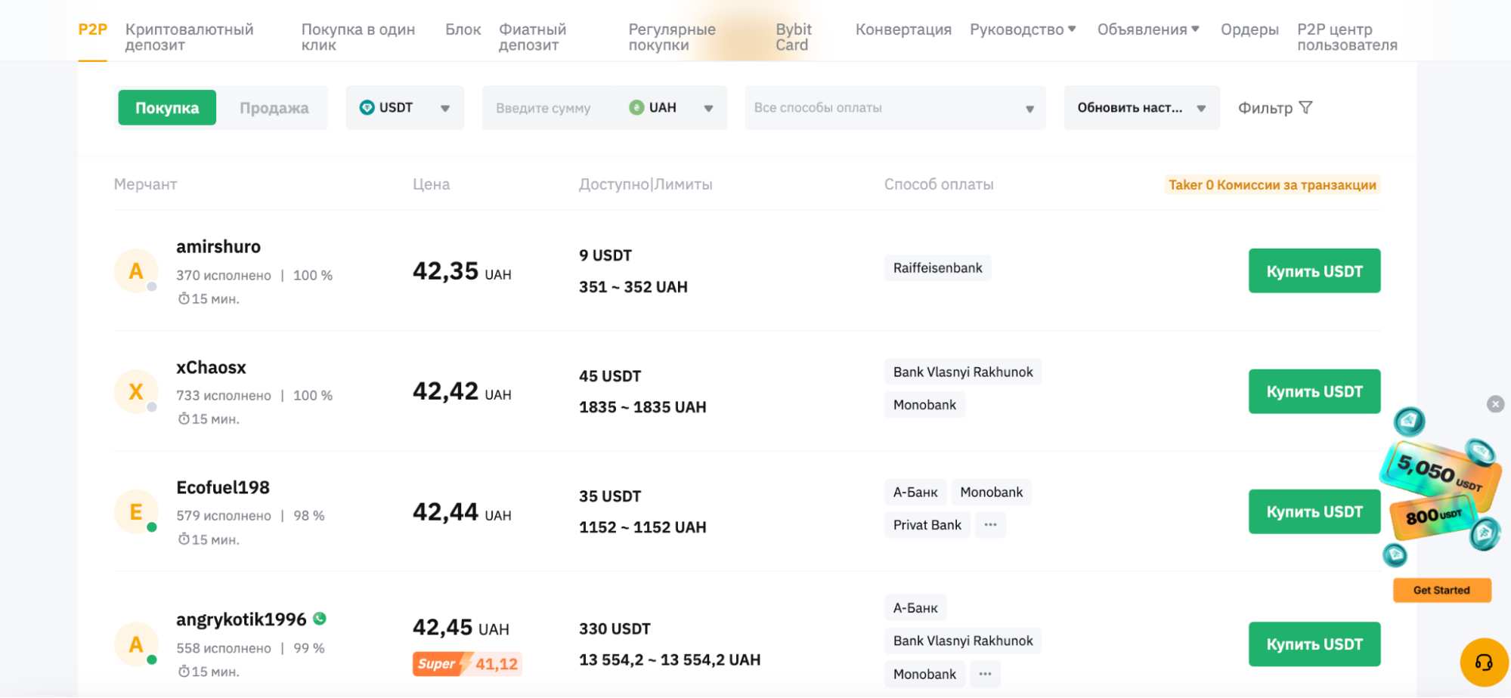Viewport: 1511px width, 698px height.
Task: Open the P2P tab
Action: [x=93, y=29]
